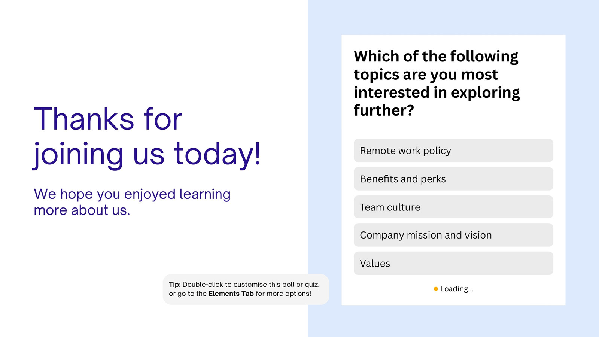Viewport: 599px width, 337px height.
Task: Select the poll question heading text
Action: tap(437, 83)
